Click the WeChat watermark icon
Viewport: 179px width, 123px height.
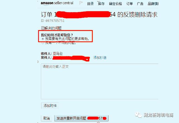pos(138,115)
